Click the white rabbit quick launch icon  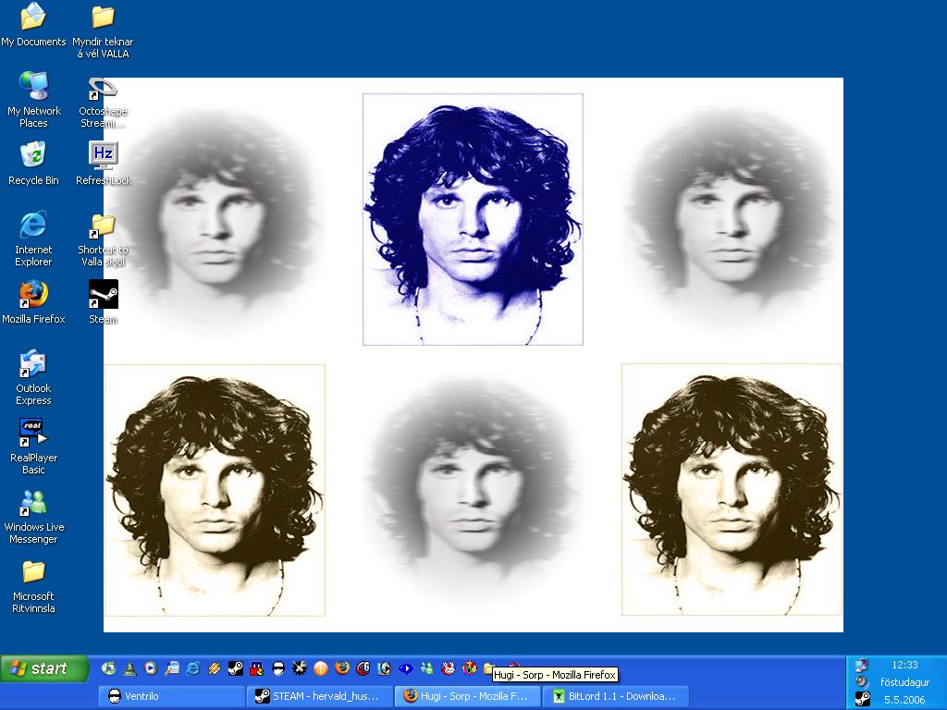pyautogui.click(x=449, y=668)
